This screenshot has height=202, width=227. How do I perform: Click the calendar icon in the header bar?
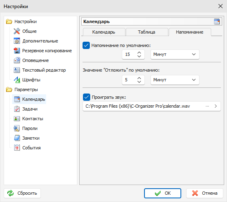(217, 21)
